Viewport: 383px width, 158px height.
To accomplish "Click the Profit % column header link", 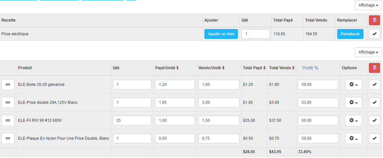I will coord(310,68).
